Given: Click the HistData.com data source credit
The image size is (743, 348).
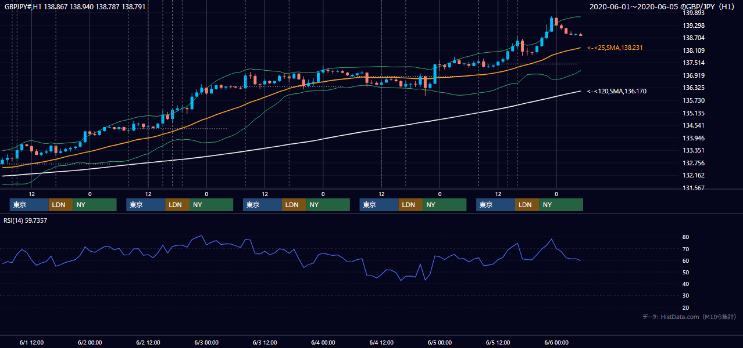Looking at the screenshot, I should click(x=690, y=317).
